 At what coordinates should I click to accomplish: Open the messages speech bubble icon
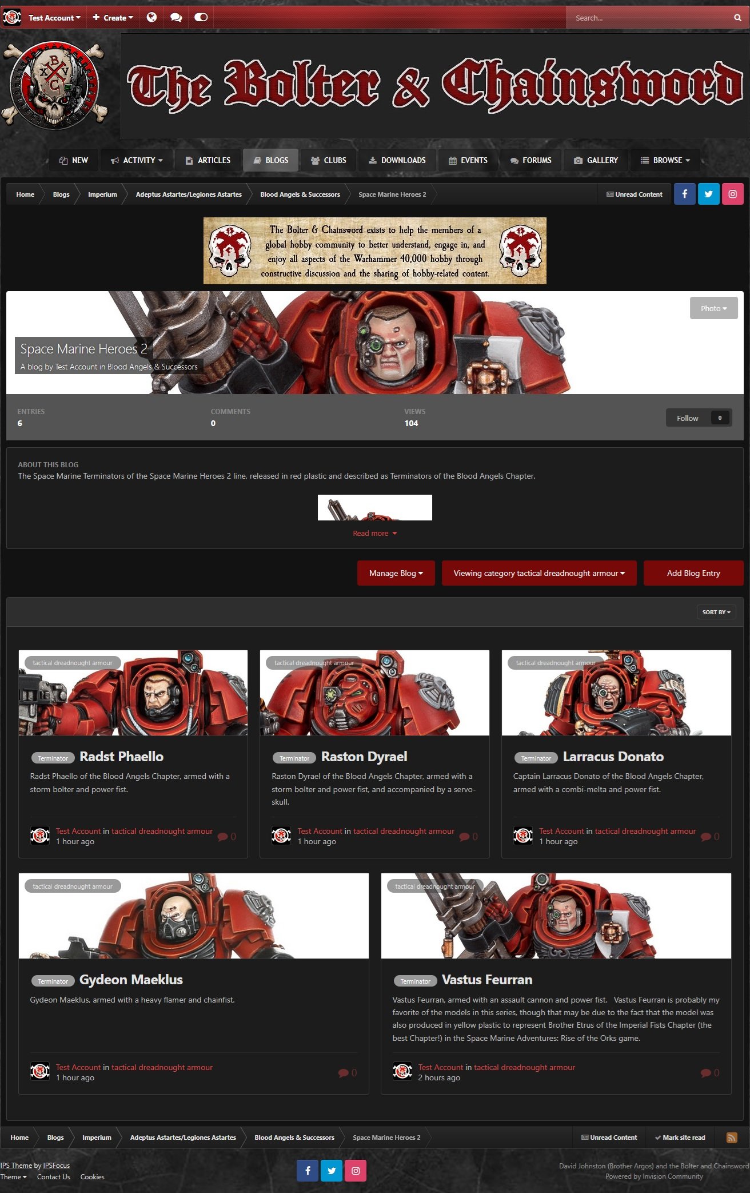click(x=176, y=18)
